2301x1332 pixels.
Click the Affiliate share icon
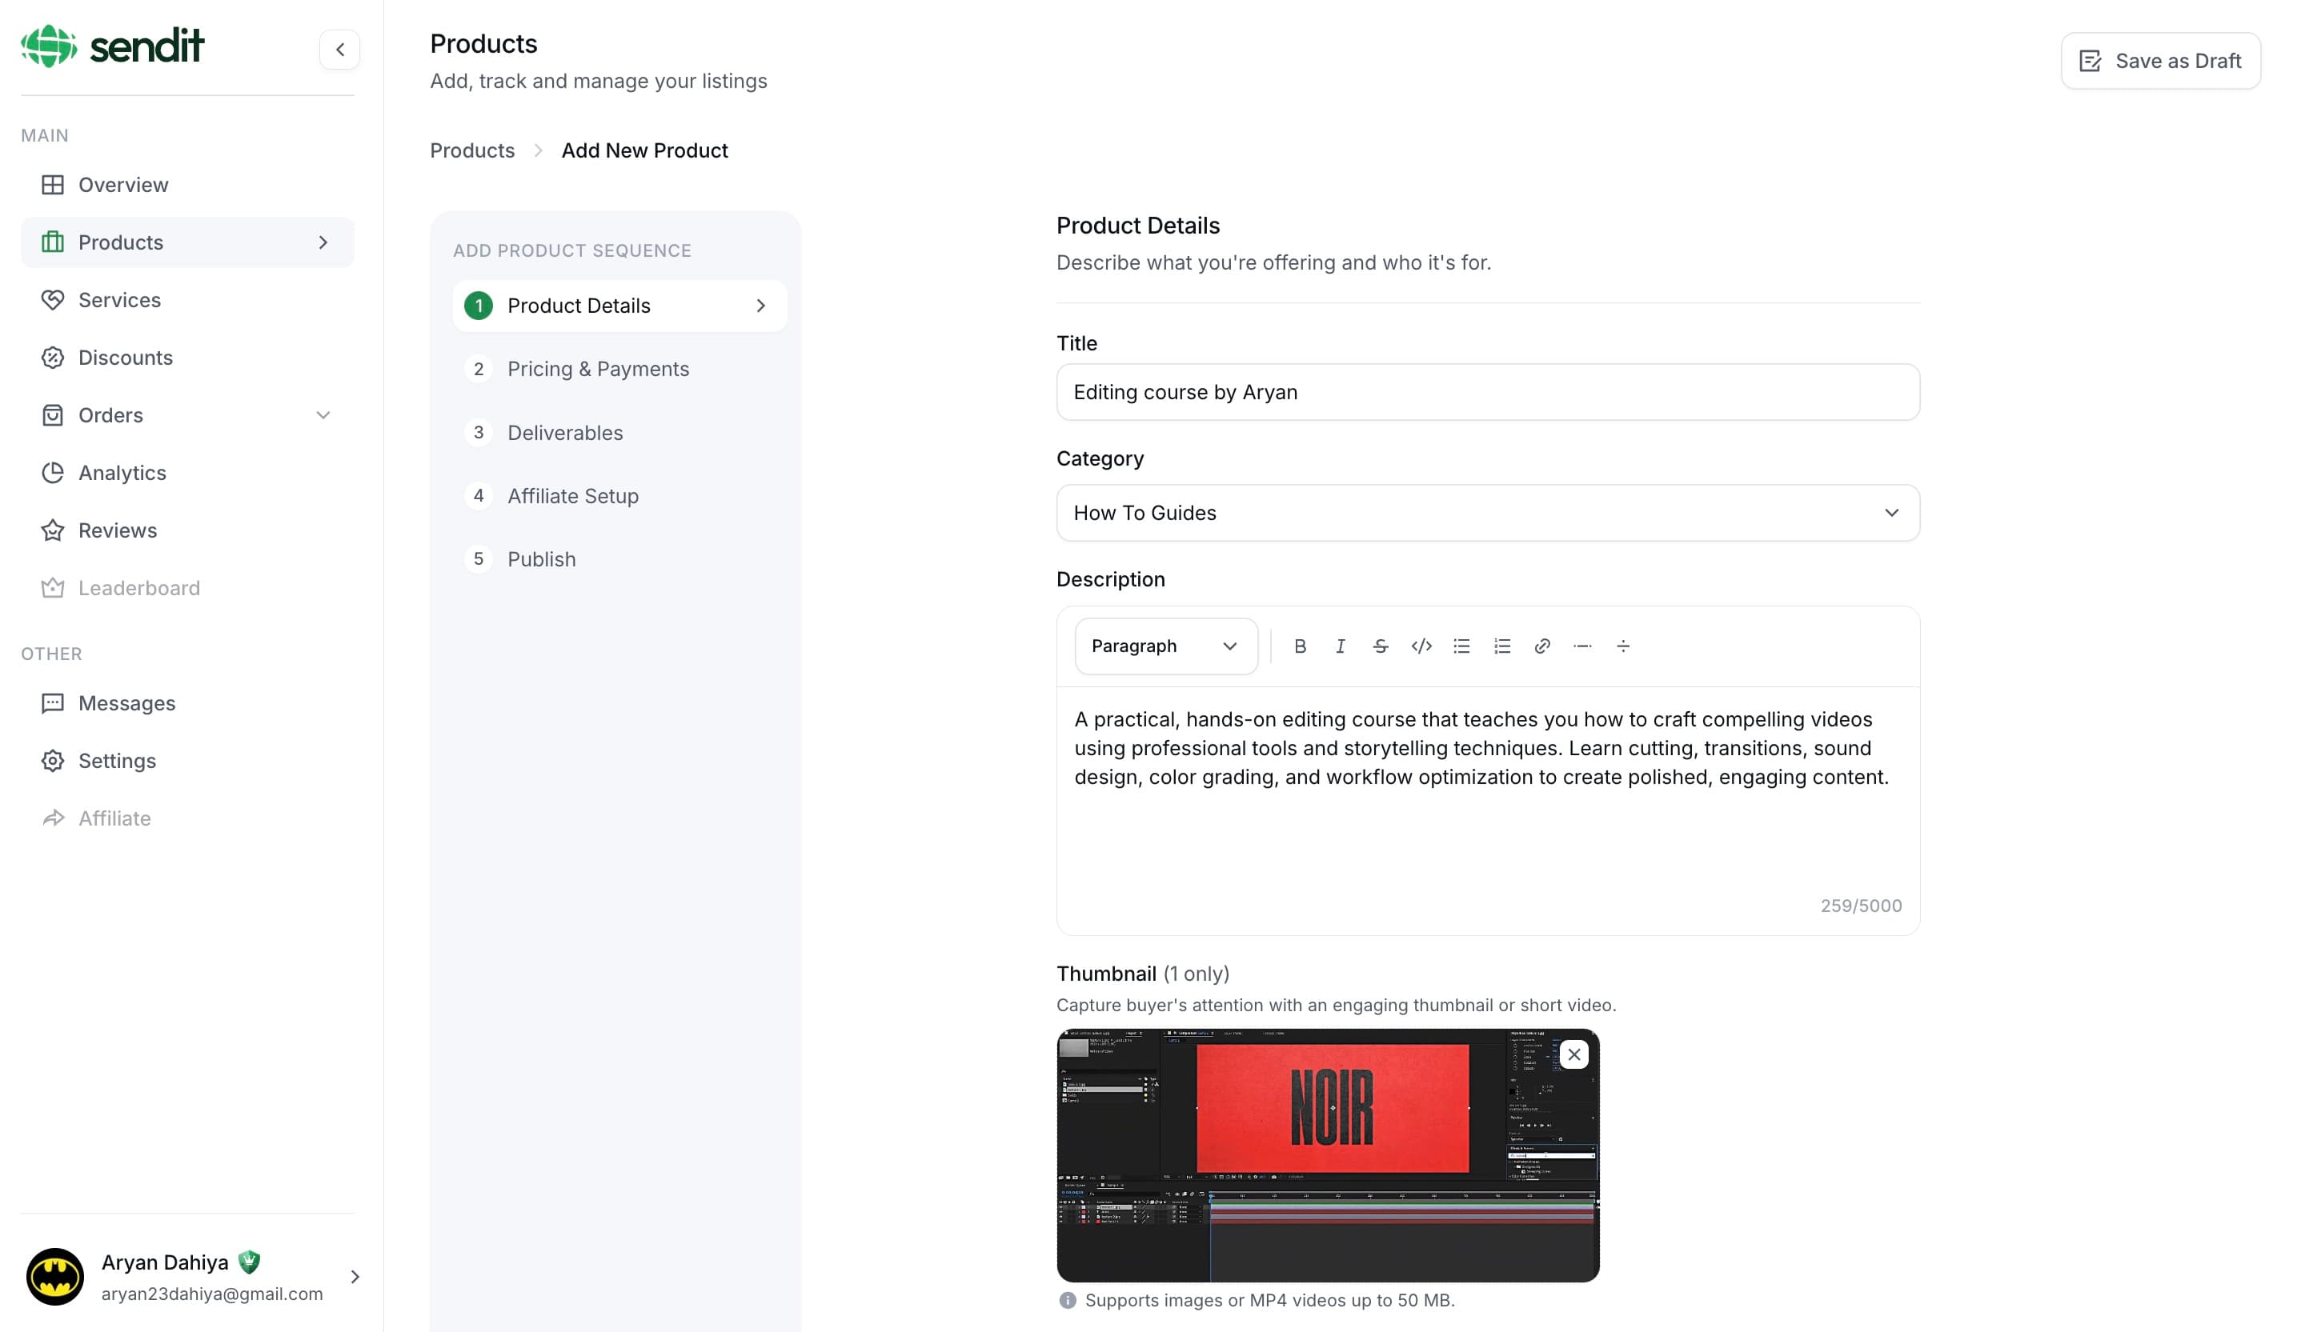[x=53, y=818]
